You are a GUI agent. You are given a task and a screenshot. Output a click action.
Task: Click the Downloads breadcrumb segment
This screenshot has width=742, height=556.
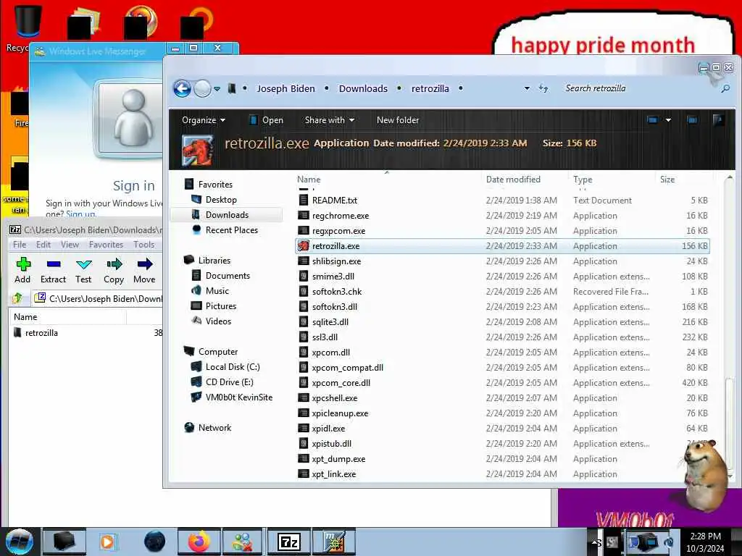(x=363, y=88)
